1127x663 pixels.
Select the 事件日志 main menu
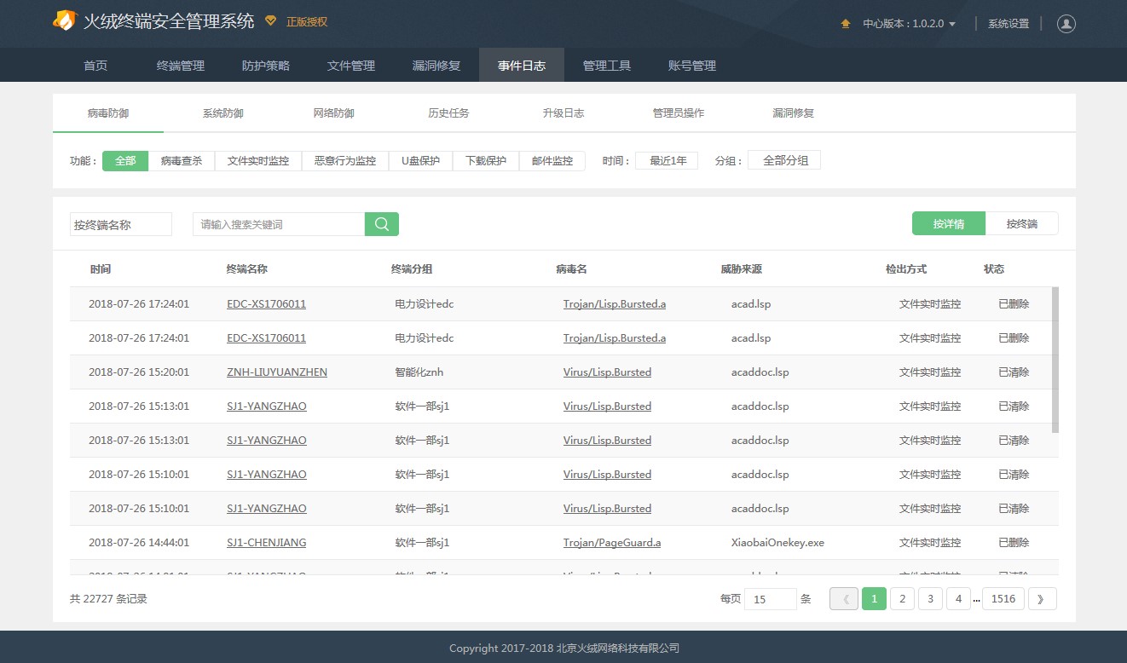click(x=522, y=66)
